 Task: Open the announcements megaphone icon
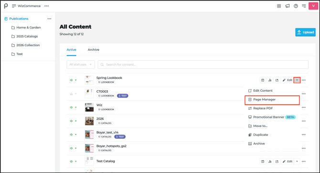[288, 6]
